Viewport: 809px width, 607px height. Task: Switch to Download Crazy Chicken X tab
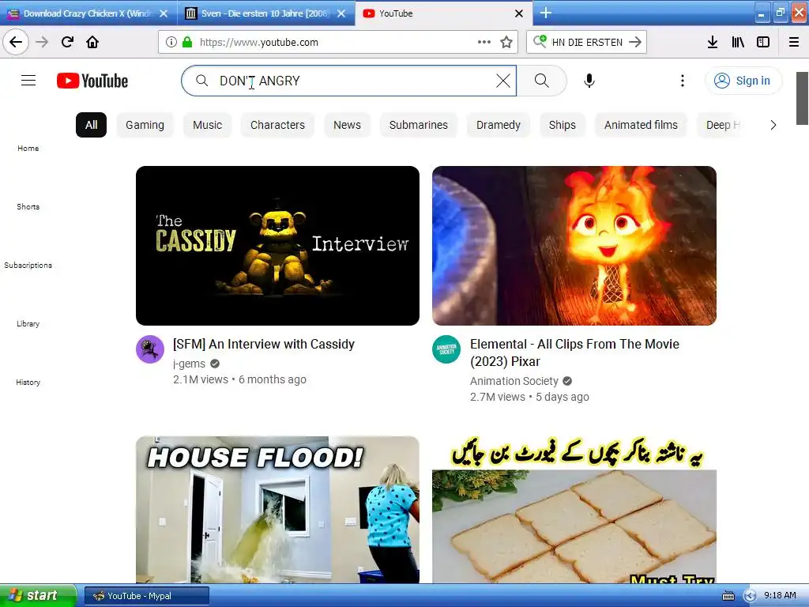[88, 13]
